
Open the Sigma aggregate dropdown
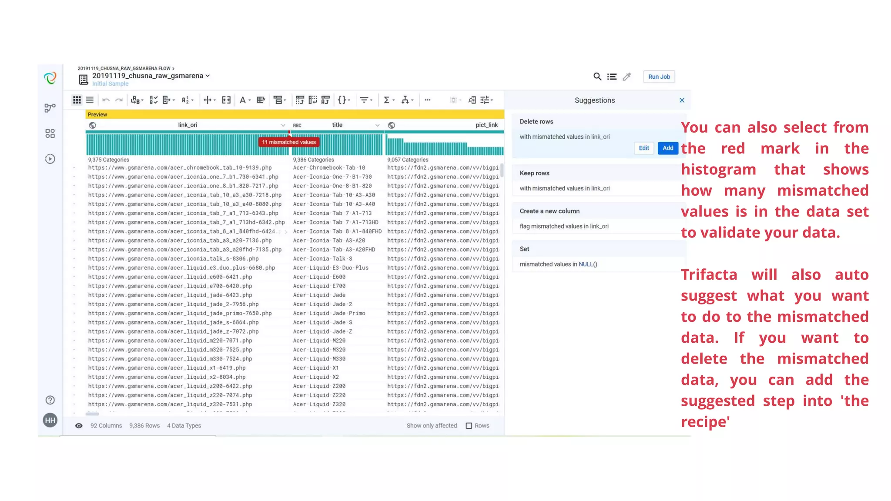[x=389, y=100]
